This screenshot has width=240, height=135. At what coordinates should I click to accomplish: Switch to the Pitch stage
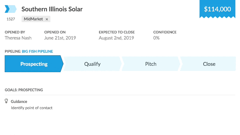pyautogui.click(x=151, y=64)
